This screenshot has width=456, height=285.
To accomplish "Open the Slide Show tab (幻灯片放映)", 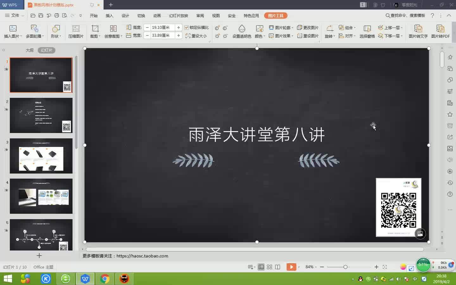I will [178, 16].
